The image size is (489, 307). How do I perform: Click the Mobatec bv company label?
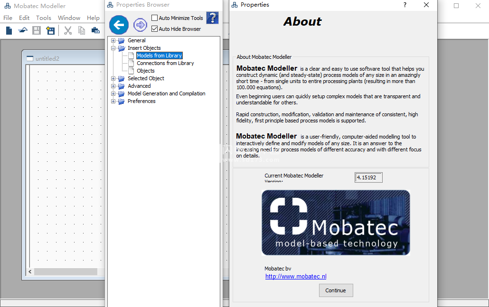point(278,269)
